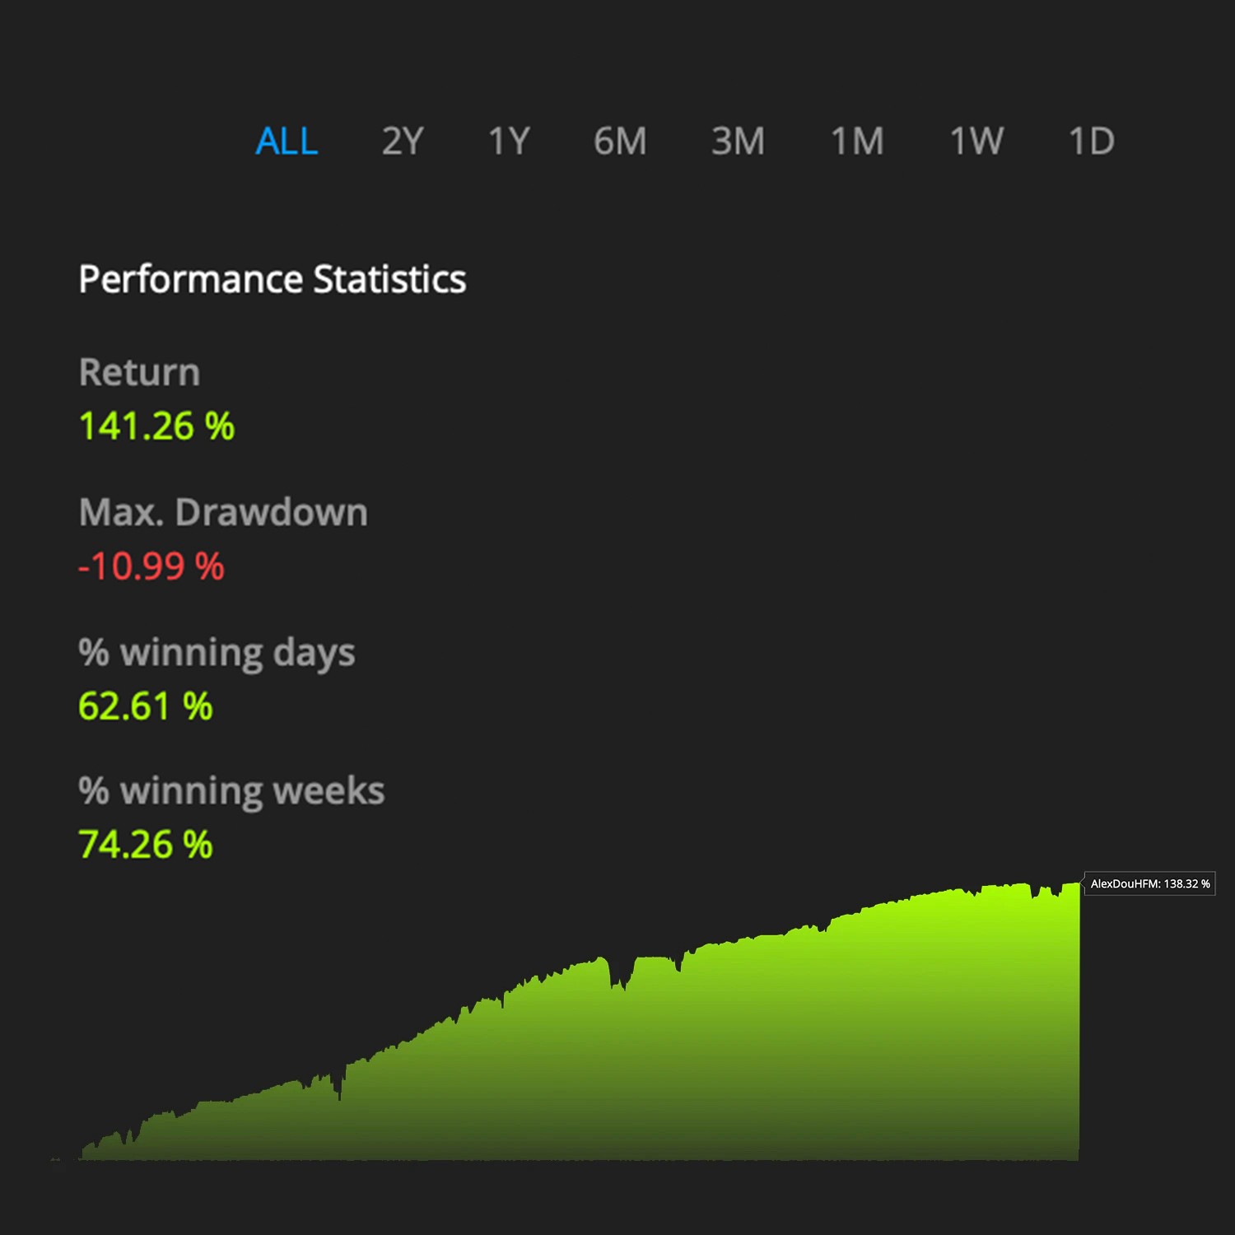The height and width of the screenshot is (1235, 1235).
Task: View 6M performance data
Action: (x=620, y=141)
